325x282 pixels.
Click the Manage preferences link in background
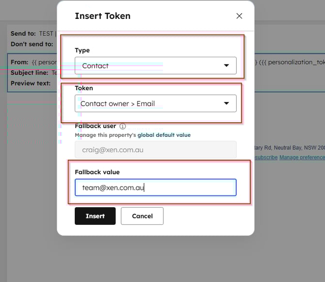point(302,157)
